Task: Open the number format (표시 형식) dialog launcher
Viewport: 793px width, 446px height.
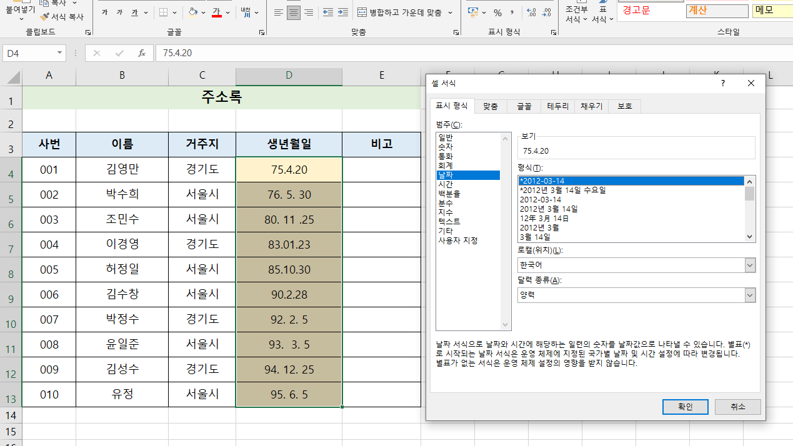Action: [554, 32]
